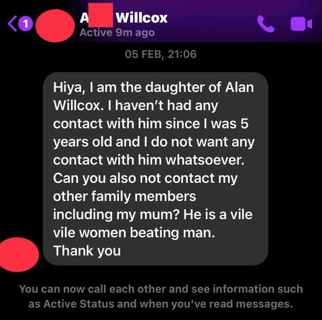Image resolution: width=322 pixels, height=320 pixels.
Task: Open the contact's profile picture in the header
Action: point(55,26)
